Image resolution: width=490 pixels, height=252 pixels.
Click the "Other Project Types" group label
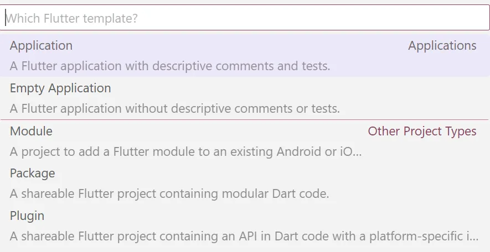(x=422, y=132)
